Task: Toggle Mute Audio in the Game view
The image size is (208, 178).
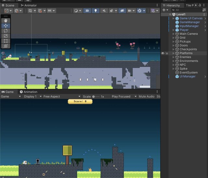Action: click(147, 96)
